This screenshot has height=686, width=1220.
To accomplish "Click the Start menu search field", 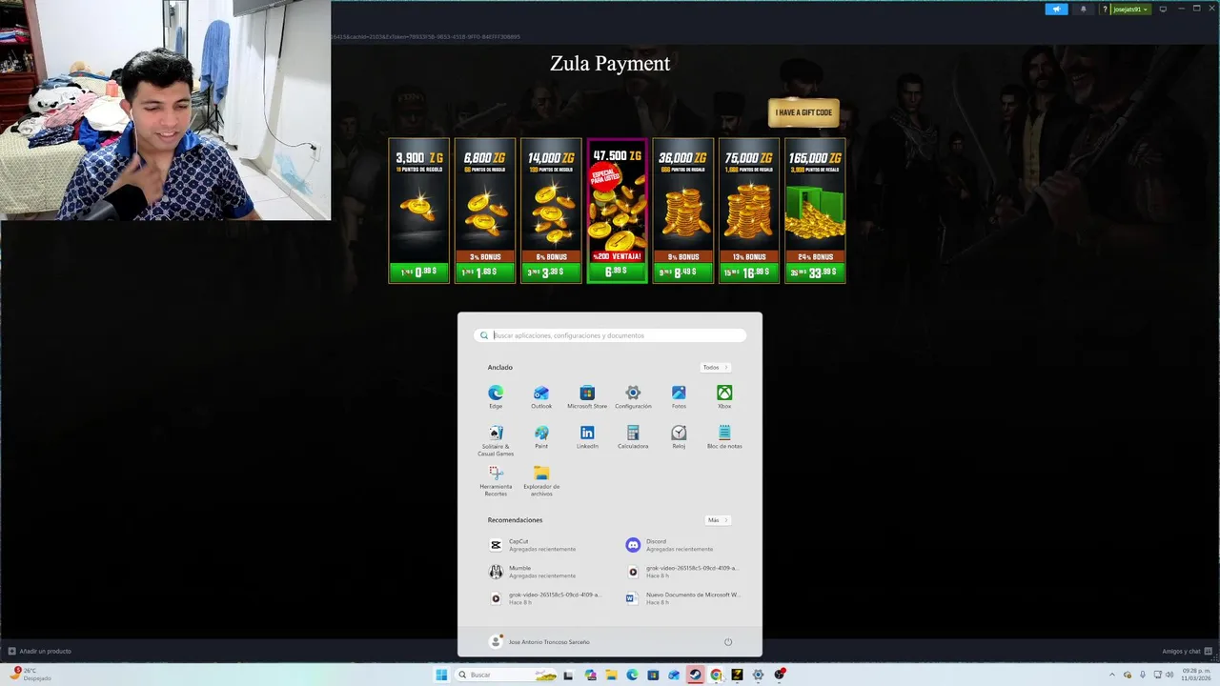I will click(610, 335).
